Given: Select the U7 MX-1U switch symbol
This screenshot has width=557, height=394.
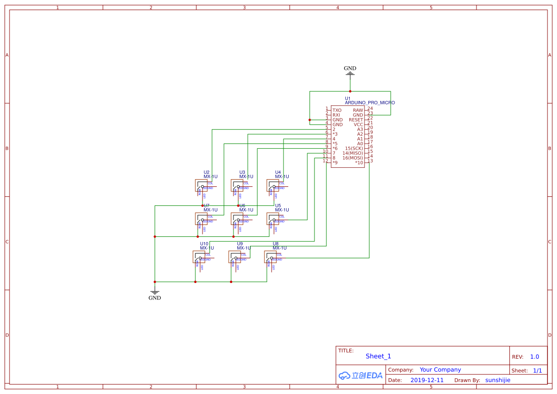Looking at the screenshot, I should click(x=201, y=219).
